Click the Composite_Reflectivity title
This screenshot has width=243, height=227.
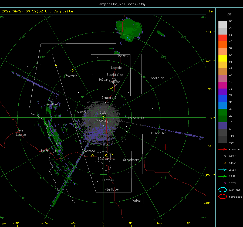(x=122, y=4)
